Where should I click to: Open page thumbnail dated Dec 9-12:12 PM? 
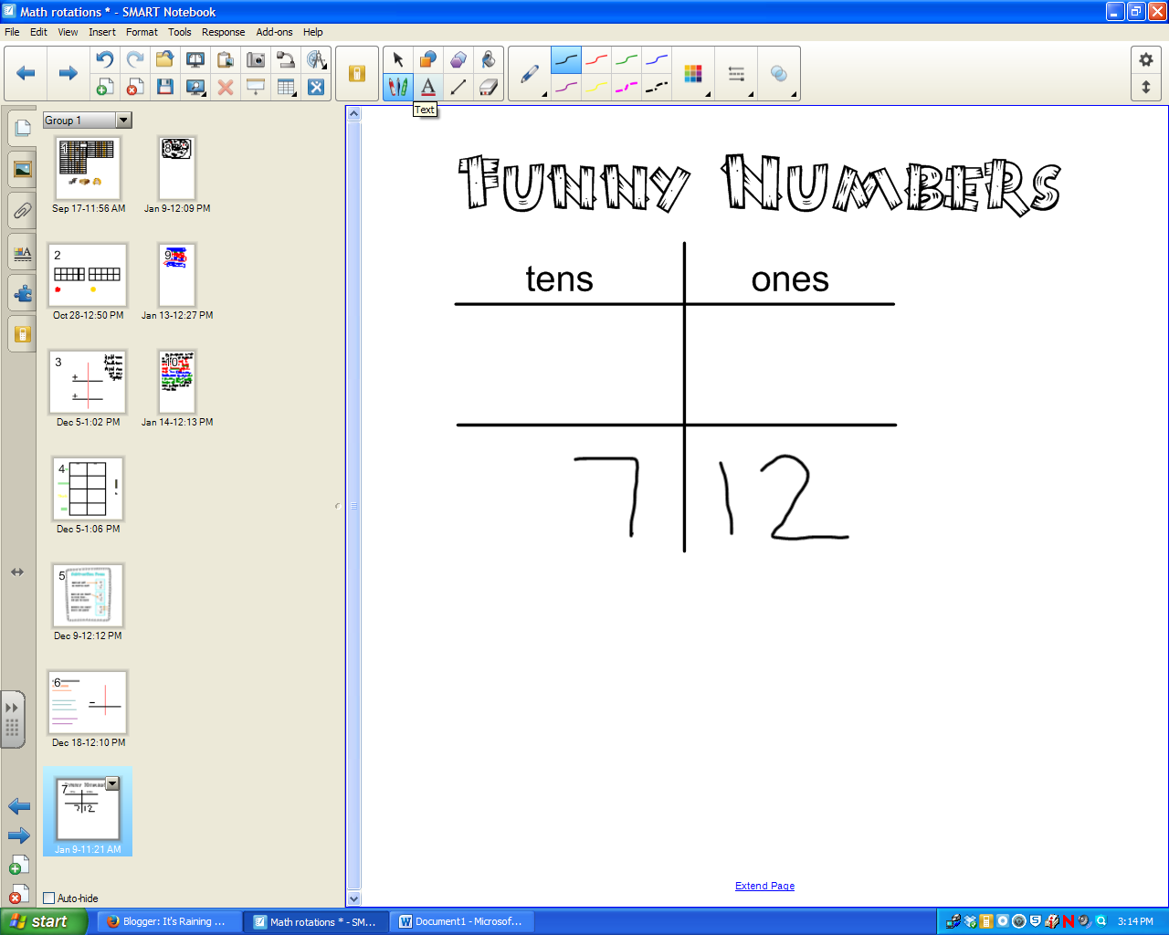tap(88, 595)
